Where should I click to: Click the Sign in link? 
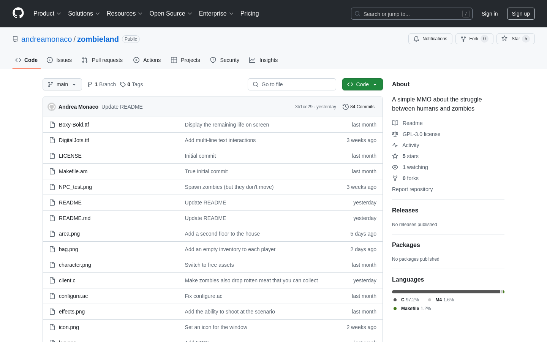pos(490,14)
